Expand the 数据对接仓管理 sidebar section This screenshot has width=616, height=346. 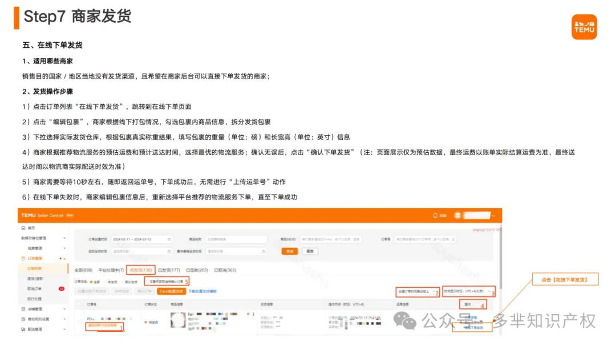tap(64, 238)
